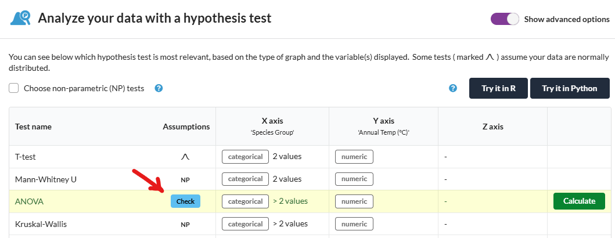This screenshot has width=615, height=238.
Task: Click the NP badge for Kruskal-Wallis
Action: click(x=185, y=225)
